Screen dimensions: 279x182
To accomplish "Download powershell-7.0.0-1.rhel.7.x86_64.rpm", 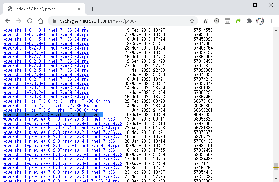I will pyautogui.click(x=46, y=84).
